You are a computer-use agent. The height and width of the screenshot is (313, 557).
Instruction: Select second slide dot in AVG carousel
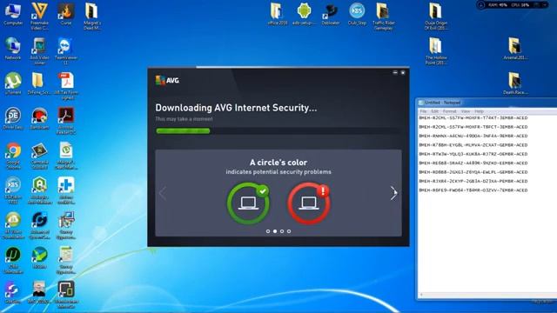[275, 231]
